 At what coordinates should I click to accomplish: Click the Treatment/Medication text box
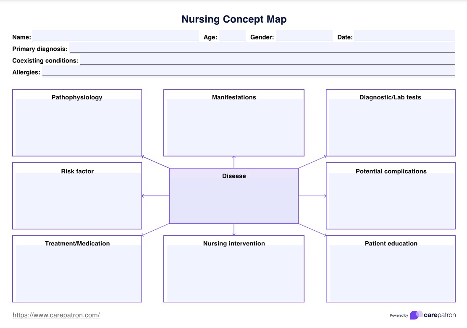coord(77,273)
